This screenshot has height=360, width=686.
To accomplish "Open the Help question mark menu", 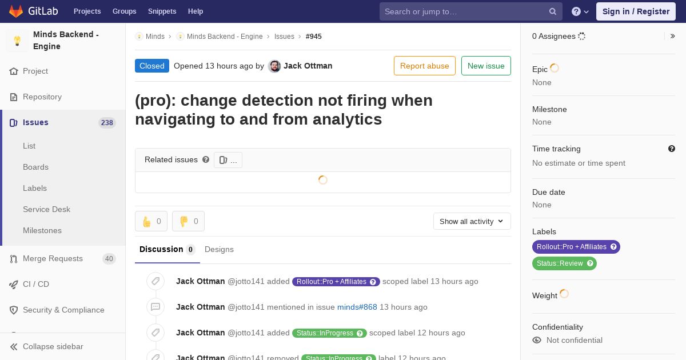I will [x=580, y=11].
